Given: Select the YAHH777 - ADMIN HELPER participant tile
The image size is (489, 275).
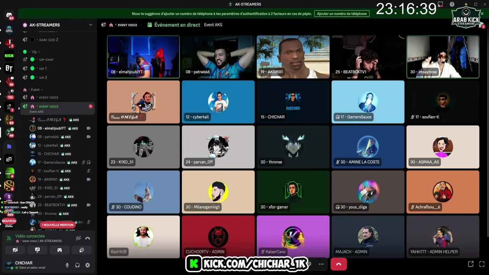Looking at the screenshot, I should pyautogui.click(x=443, y=237).
